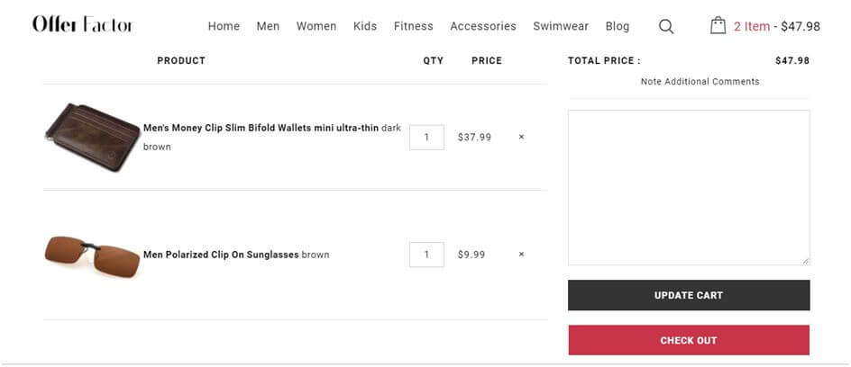Viewport: 851px width, 367px height.
Task: Navigate to the Women category
Action: tap(316, 26)
